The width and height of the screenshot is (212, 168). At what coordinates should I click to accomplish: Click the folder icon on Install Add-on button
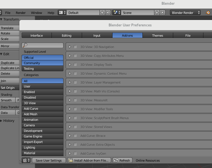click(71, 160)
